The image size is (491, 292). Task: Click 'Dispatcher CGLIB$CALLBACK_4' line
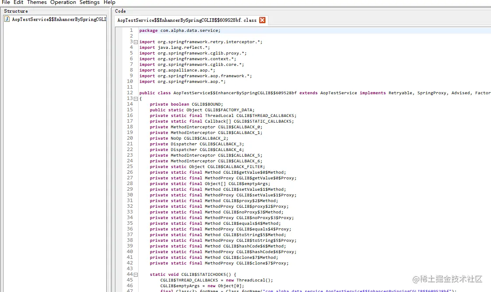[x=197, y=150]
